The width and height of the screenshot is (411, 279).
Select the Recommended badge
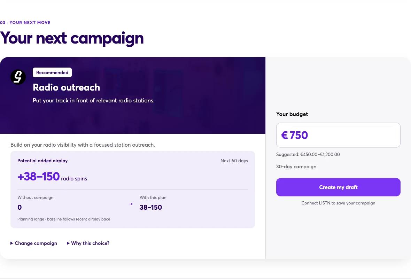tap(52, 73)
